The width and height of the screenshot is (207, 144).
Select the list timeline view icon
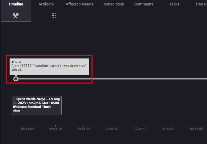(54, 16)
